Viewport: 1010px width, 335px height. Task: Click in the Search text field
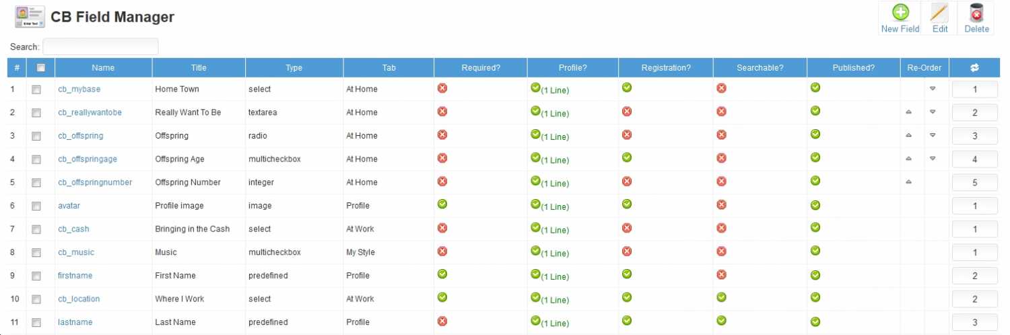(100, 46)
